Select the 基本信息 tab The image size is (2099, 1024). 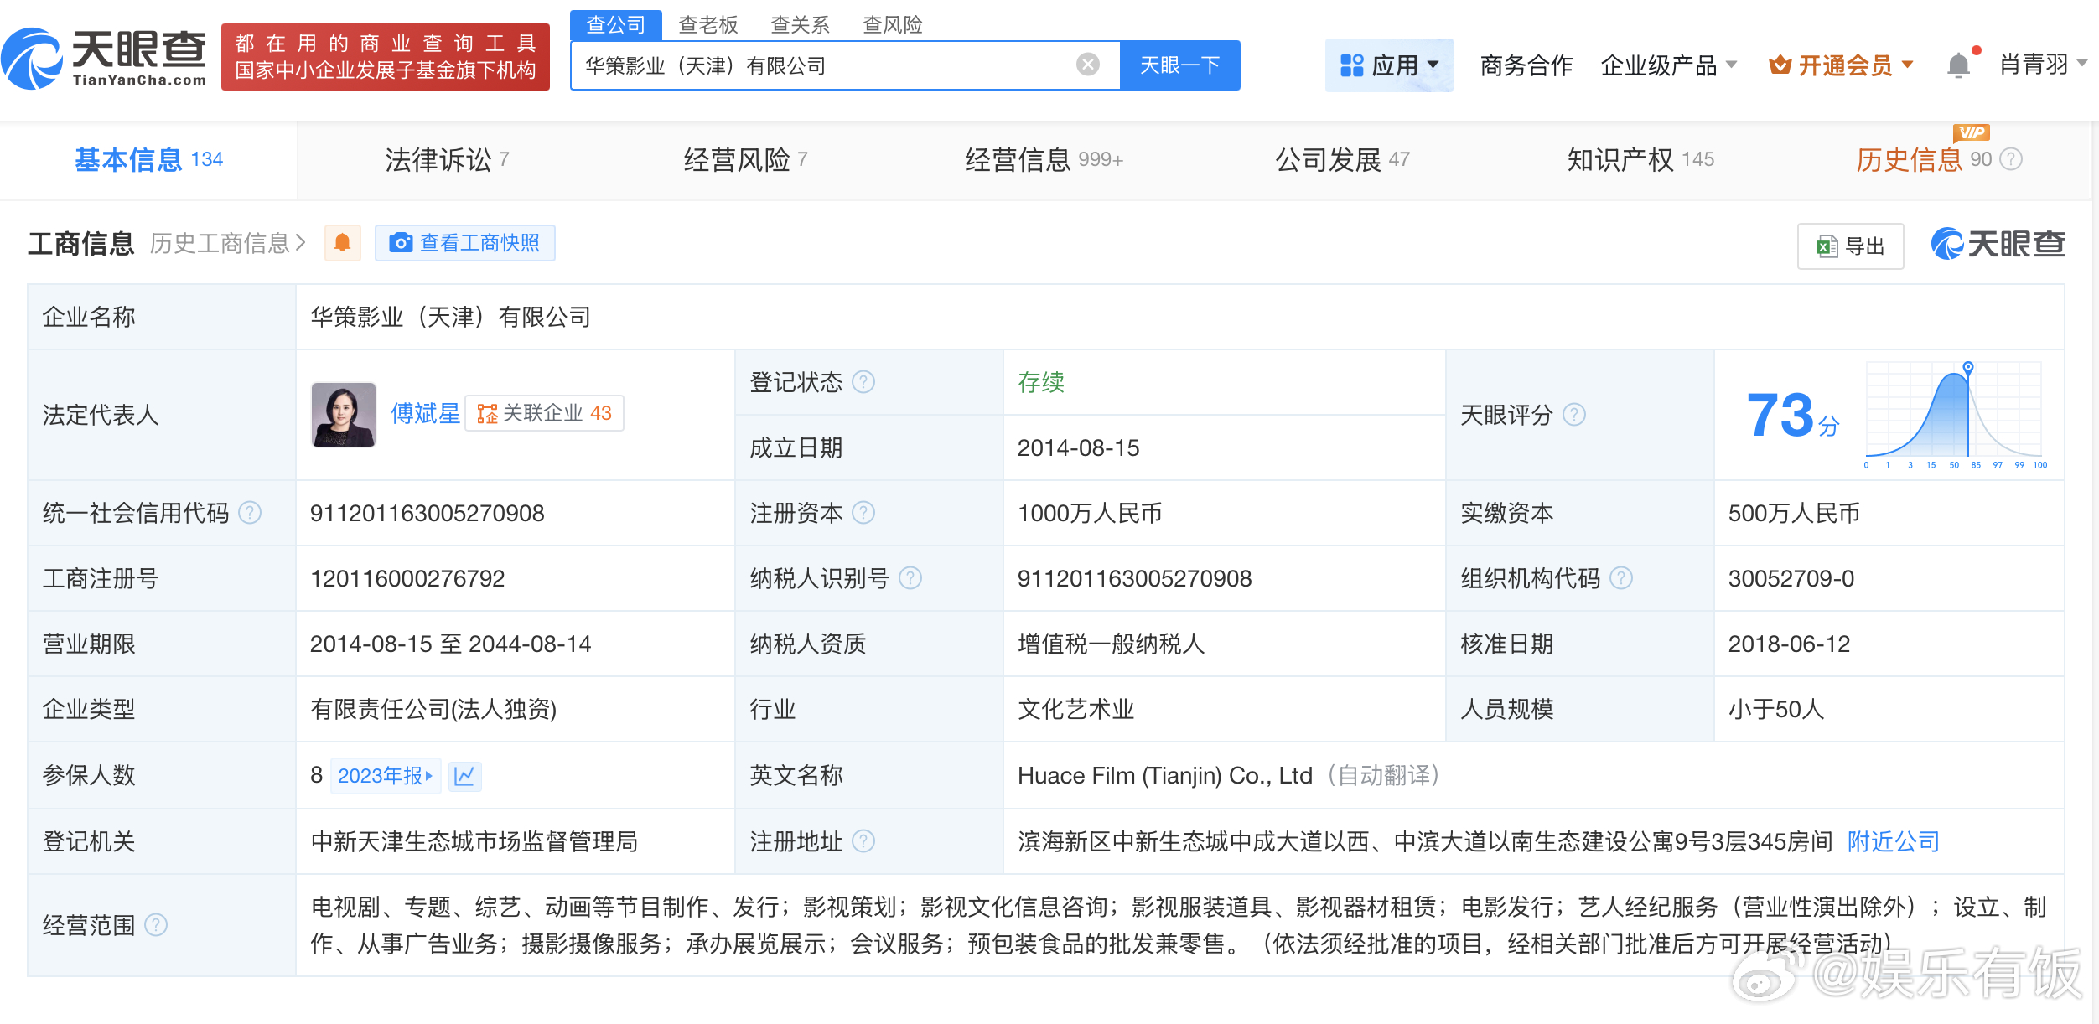pos(148,159)
